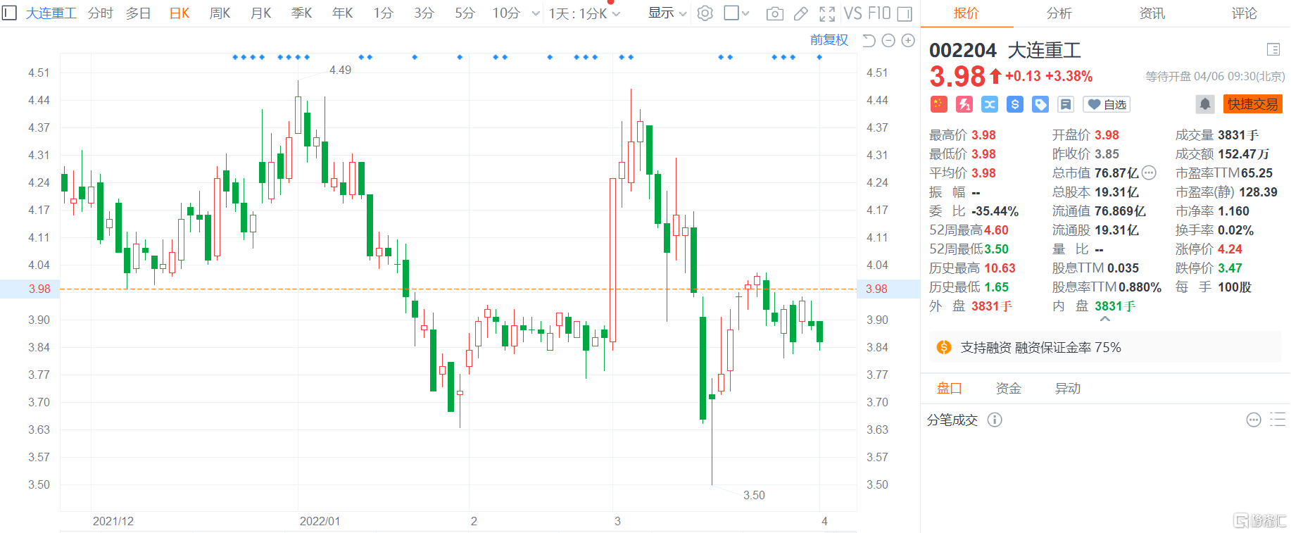Select the 月K monthly chart
Screen dimensions: 1291x533
pos(261,13)
